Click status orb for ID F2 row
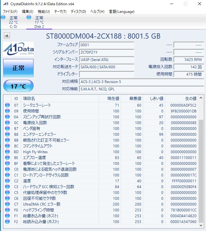 pyautogui.click(x=7, y=222)
